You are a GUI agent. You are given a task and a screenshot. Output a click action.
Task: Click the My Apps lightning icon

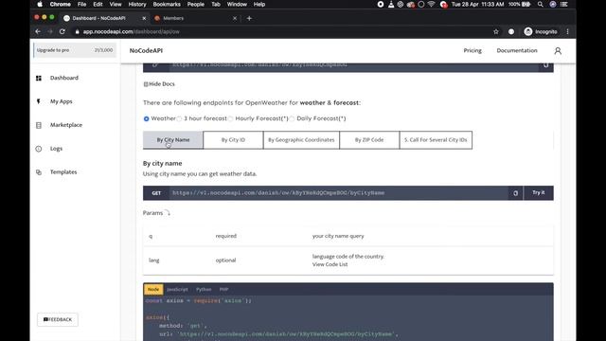coord(38,101)
